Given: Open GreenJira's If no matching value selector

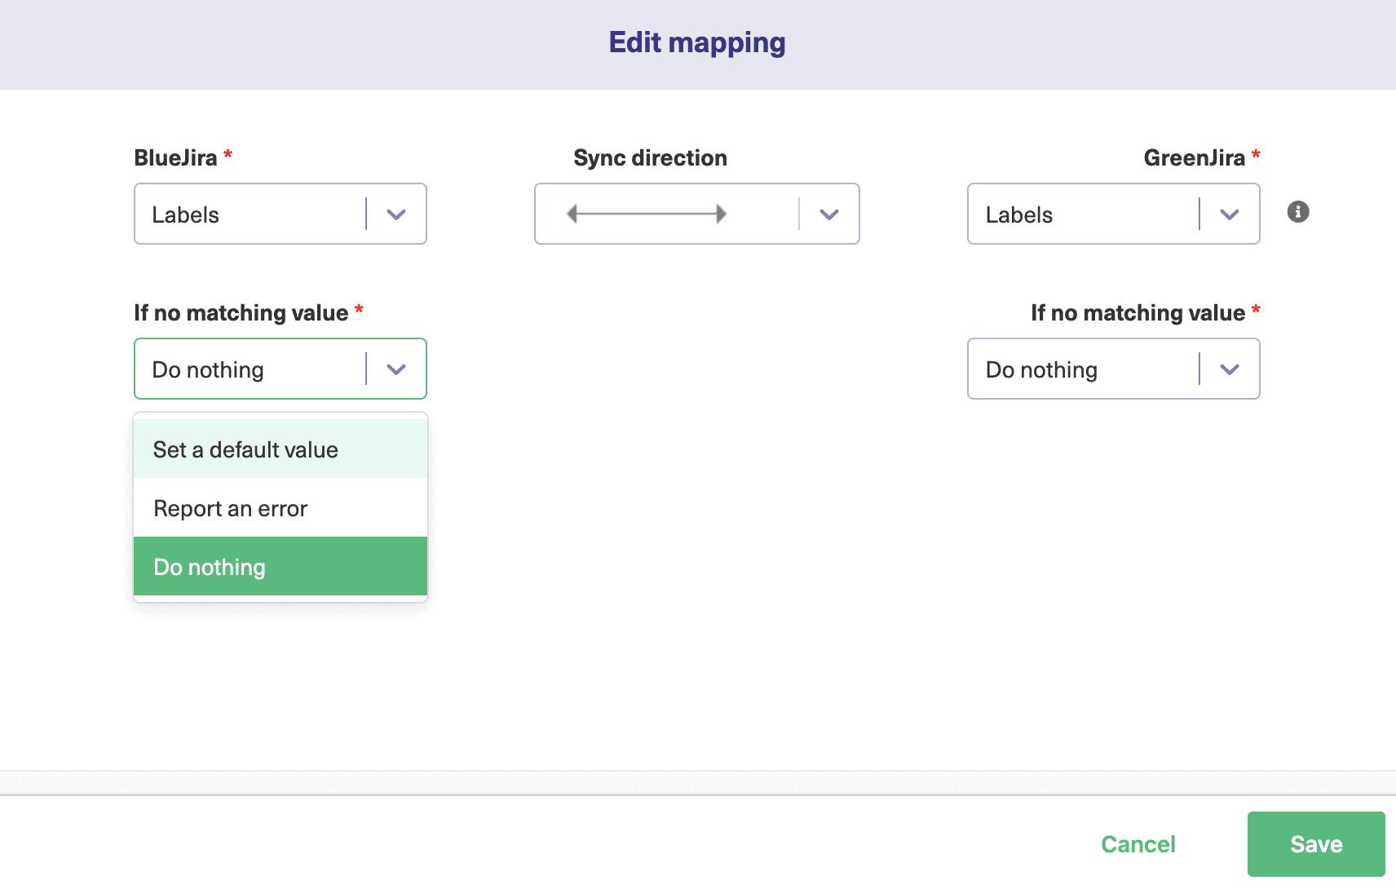Looking at the screenshot, I should 1113,369.
